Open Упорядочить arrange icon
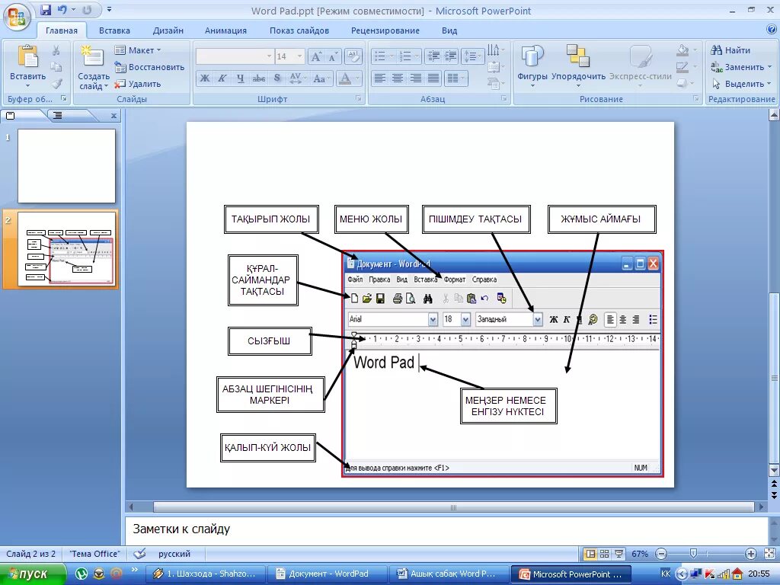780x585 pixels. (x=578, y=55)
